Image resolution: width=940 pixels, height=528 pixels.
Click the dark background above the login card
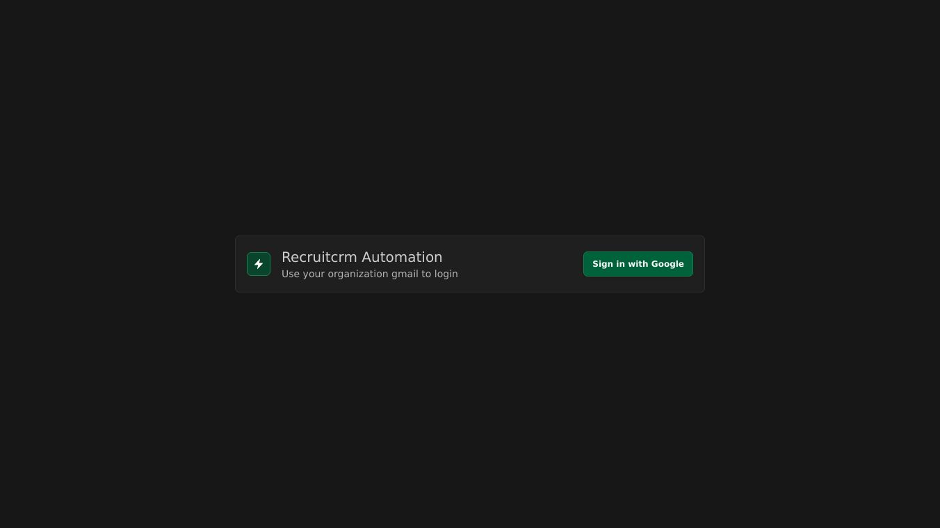pos(470,118)
